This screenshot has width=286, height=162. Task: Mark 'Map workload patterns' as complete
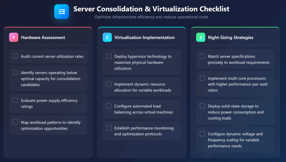(15, 122)
